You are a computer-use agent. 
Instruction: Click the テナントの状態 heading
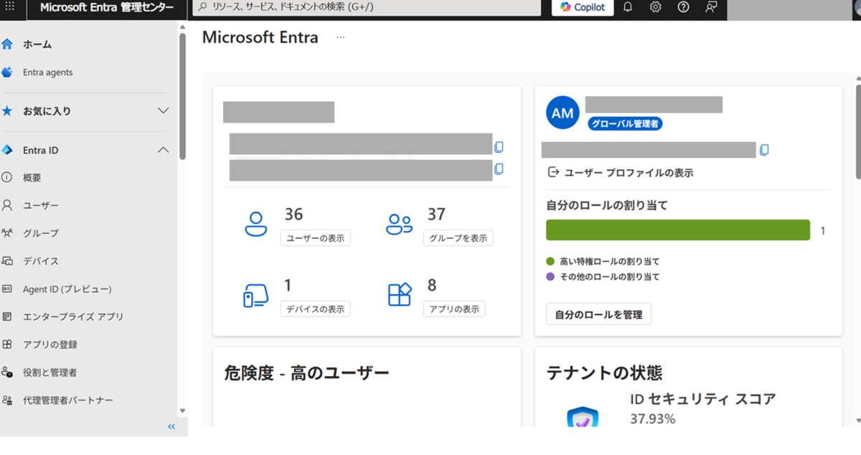[604, 372]
